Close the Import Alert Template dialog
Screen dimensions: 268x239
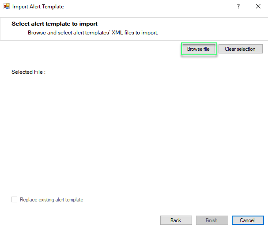[x=258, y=7]
